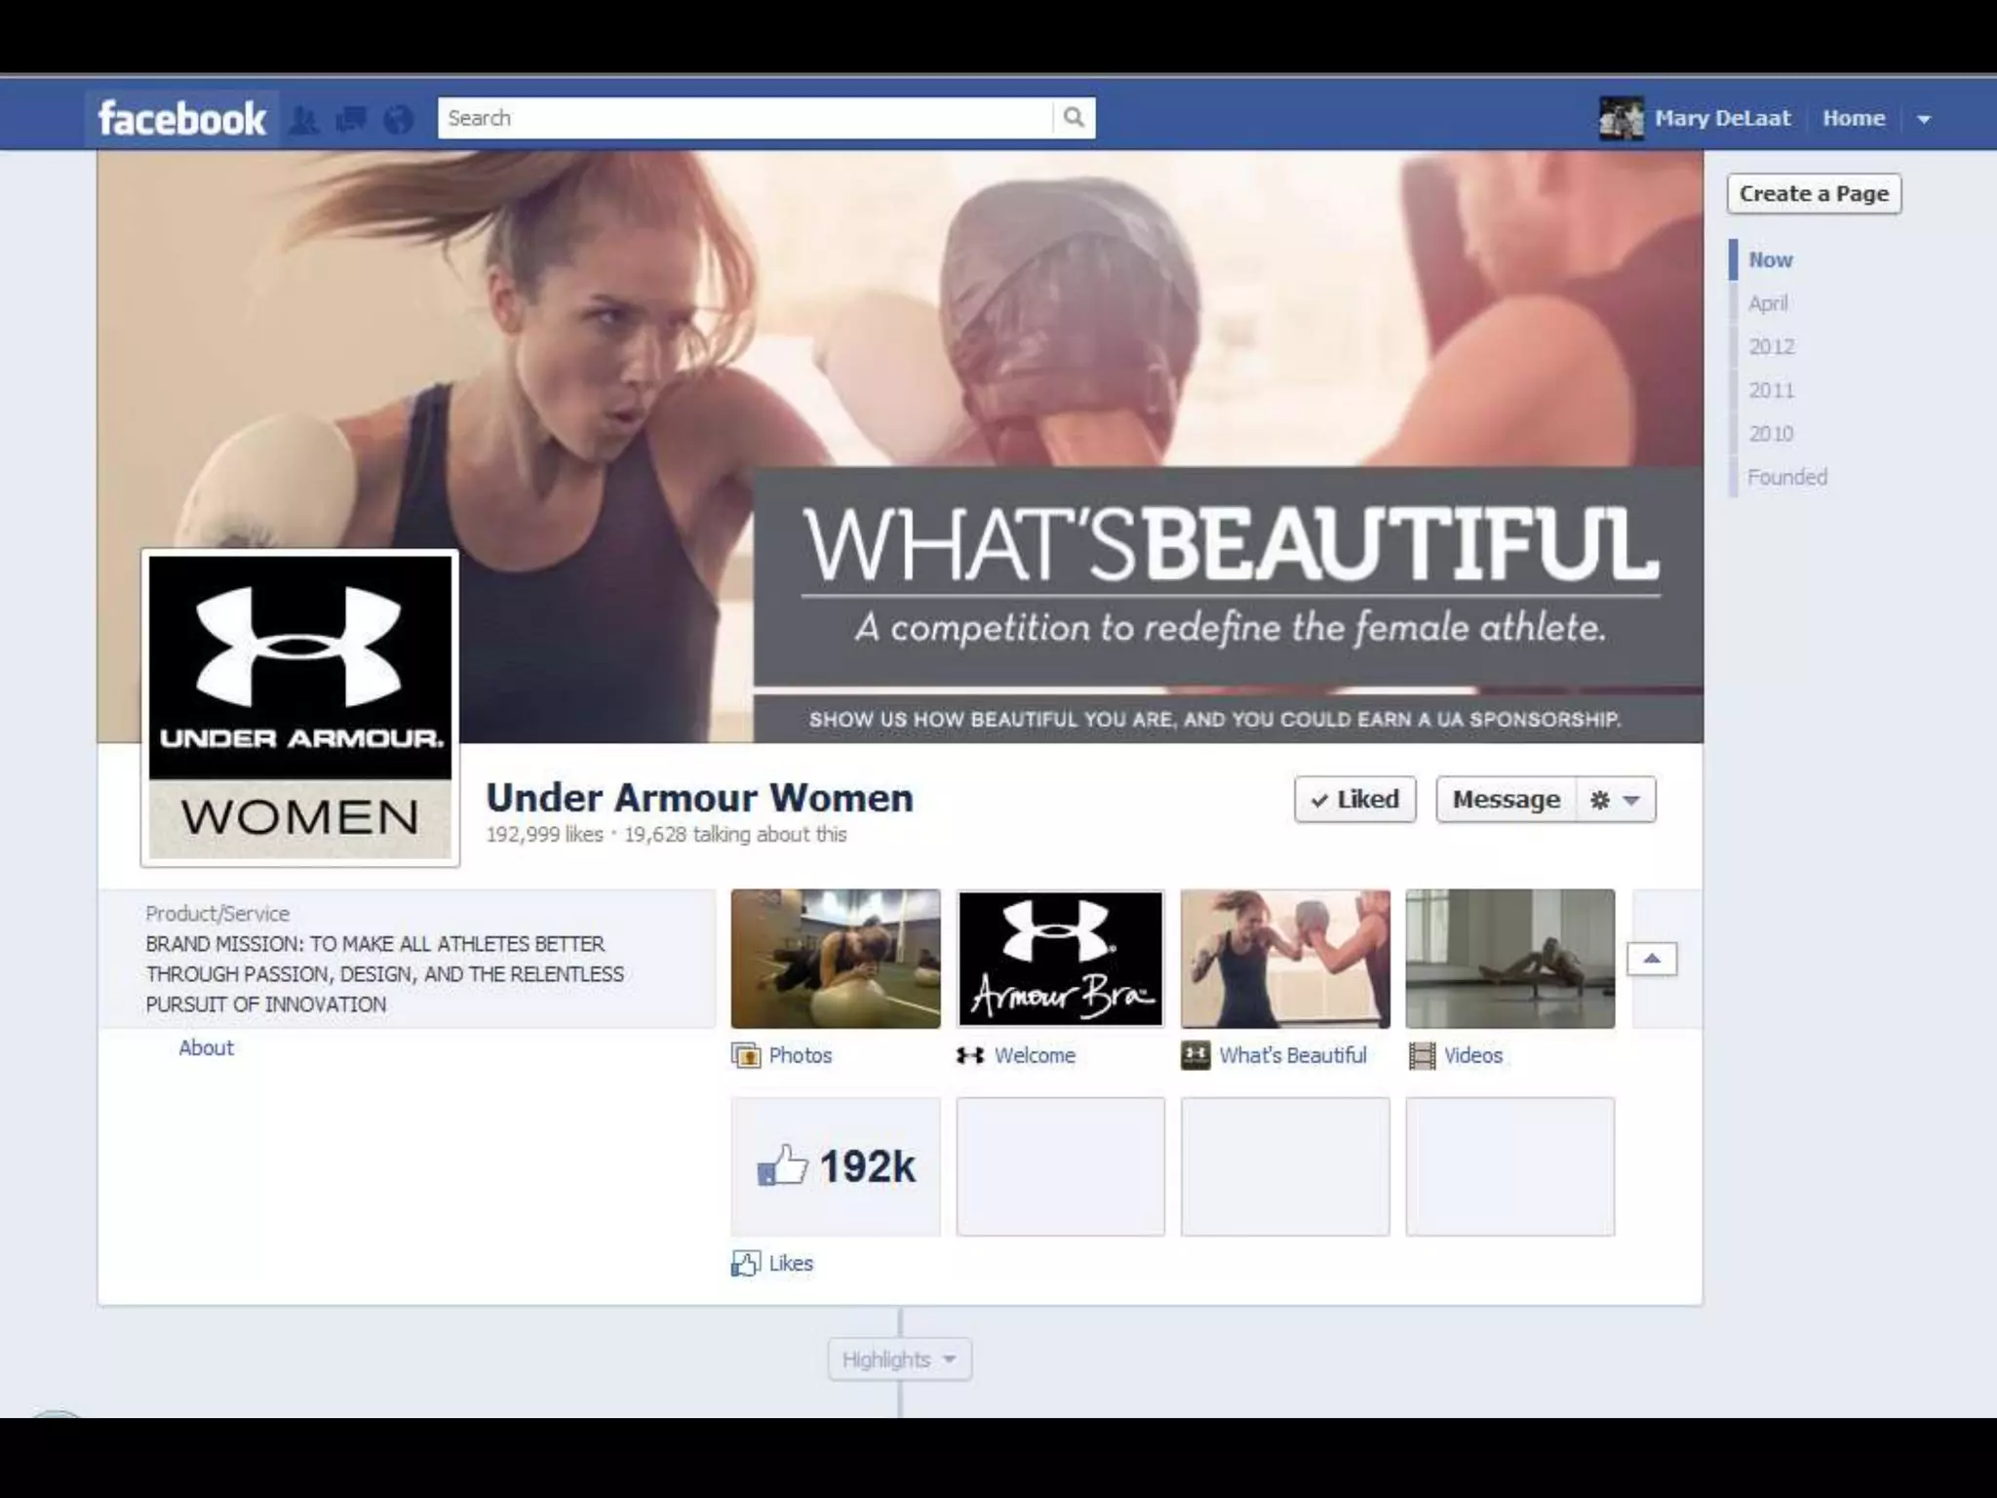Click the search magnifier button
1997x1498 pixels.
click(x=1074, y=118)
